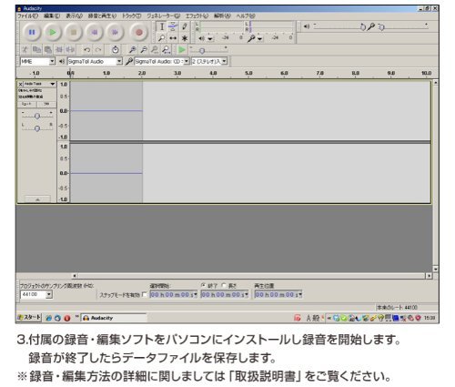Click the horizontal scrollbar right arrow
Screen dimensions: 455x387
[429, 276]
